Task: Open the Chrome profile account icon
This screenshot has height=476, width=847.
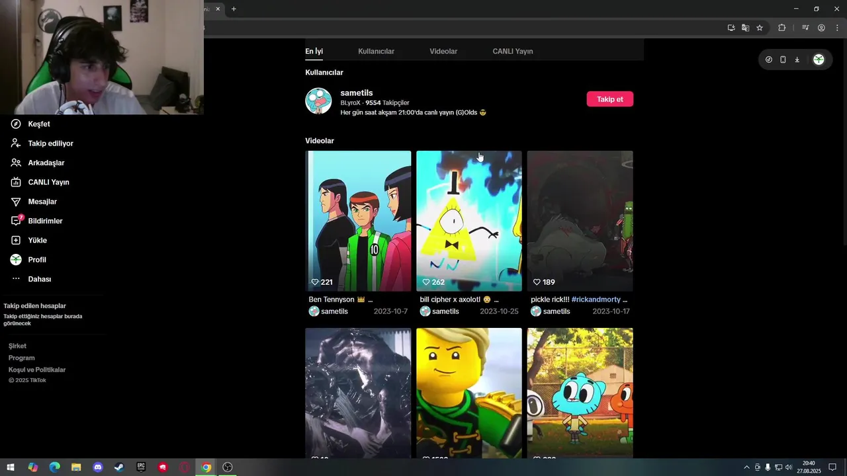Action: [x=821, y=28]
